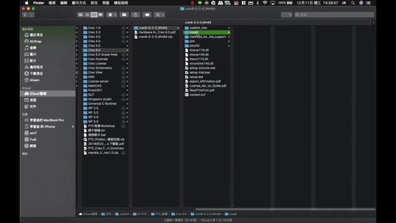Screen dimensions: 396x223
Task: Expand Creo 5.0 with its chevron
Action: point(127,46)
